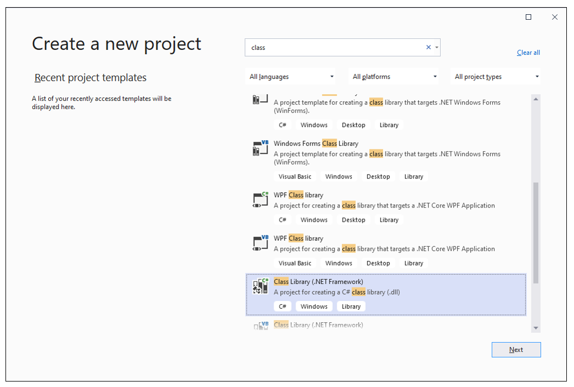The image size is (574, 387).
Task: Select the C# WPF Class library icon
Action: 260,200
